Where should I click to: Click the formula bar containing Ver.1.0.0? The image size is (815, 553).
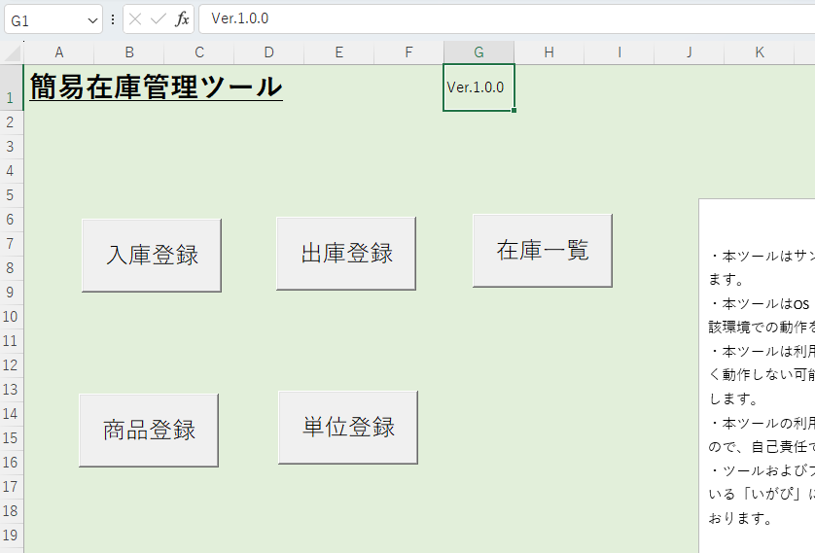click(486, 19)
